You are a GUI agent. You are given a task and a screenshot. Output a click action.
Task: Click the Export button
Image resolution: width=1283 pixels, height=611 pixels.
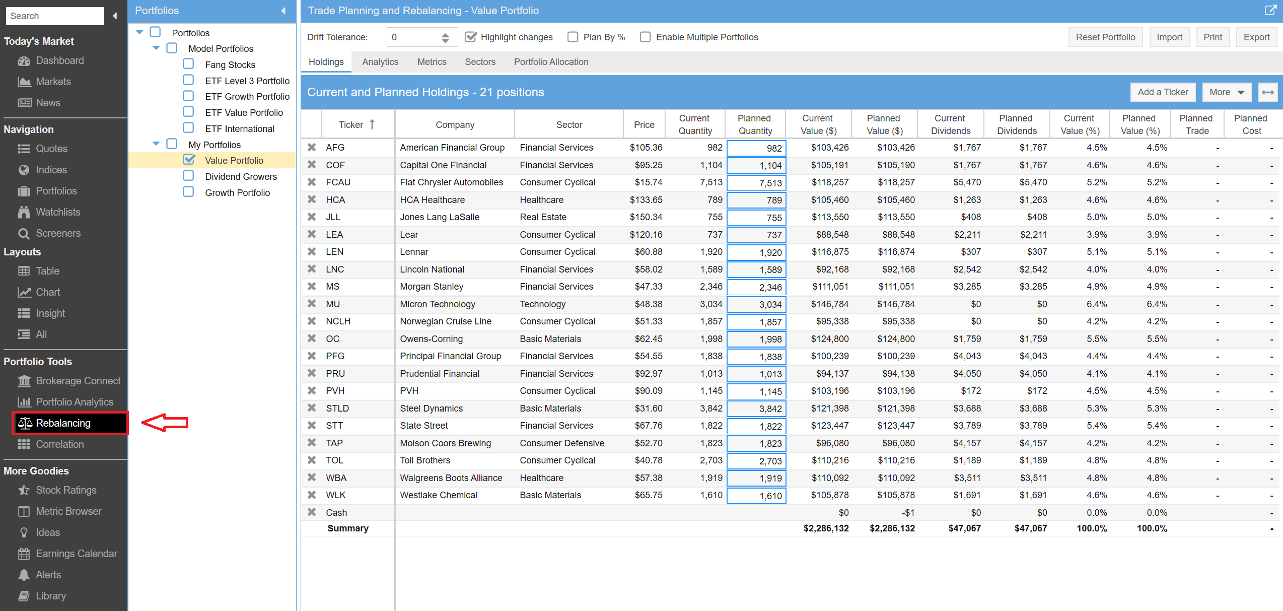pyautogui.click(x=1256, y=37)
